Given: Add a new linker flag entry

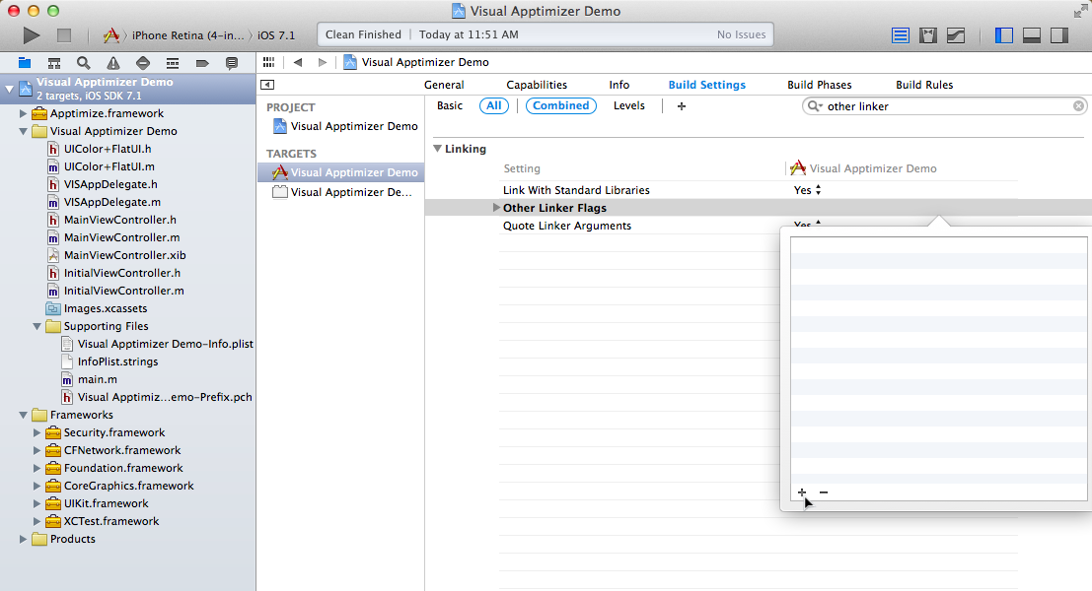Looking at the screenshot, I should (802, 492).
